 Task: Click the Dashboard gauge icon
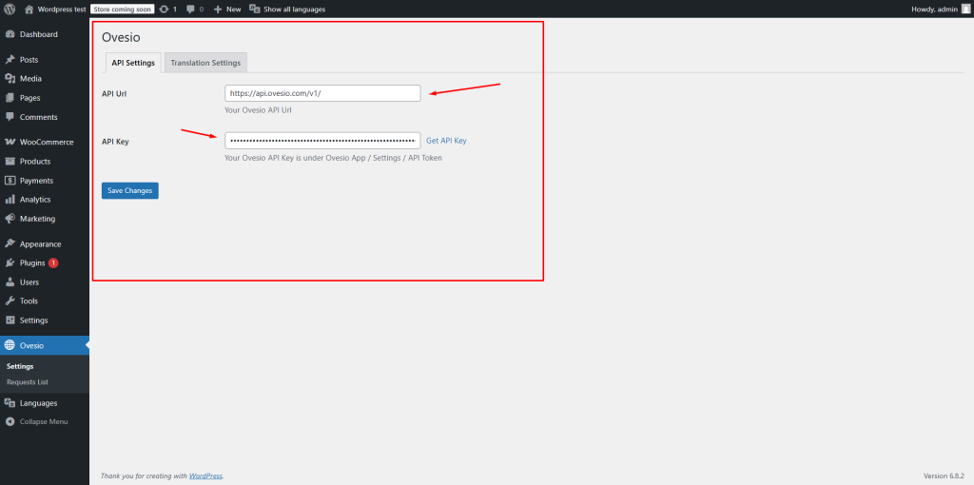(10, 34)
